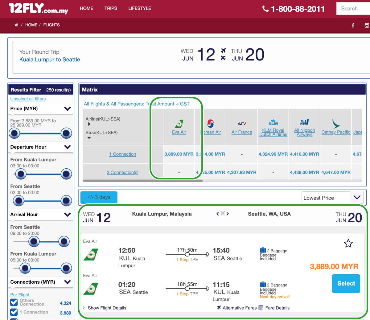370x320 pixels.
Task: Click the round-trip planes icon between dates
Action: pyautogui.click(x=223, y=54)
